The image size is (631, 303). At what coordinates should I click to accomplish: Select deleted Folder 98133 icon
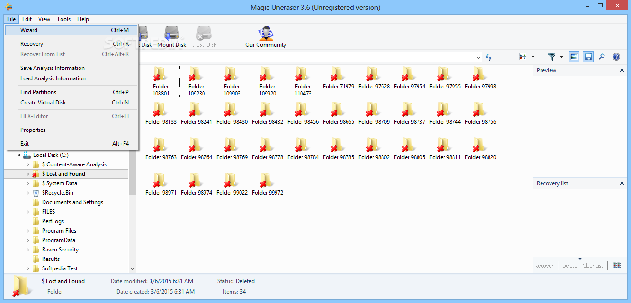[x=160, y=110]
